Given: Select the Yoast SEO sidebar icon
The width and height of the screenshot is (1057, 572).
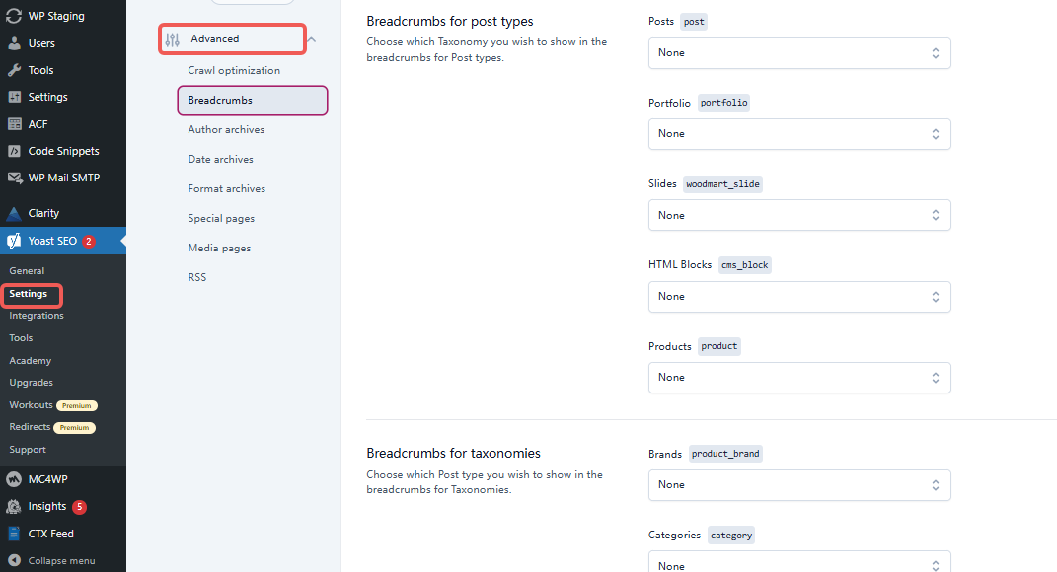Looking at the screenshot, I should pyautogui.click(x=14, y=240).
